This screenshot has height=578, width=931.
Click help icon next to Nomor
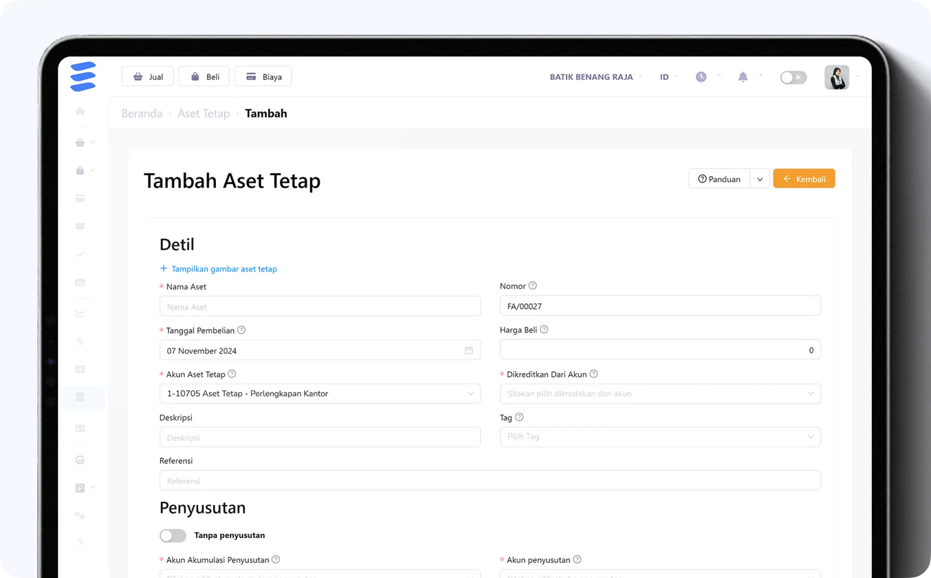533,285
